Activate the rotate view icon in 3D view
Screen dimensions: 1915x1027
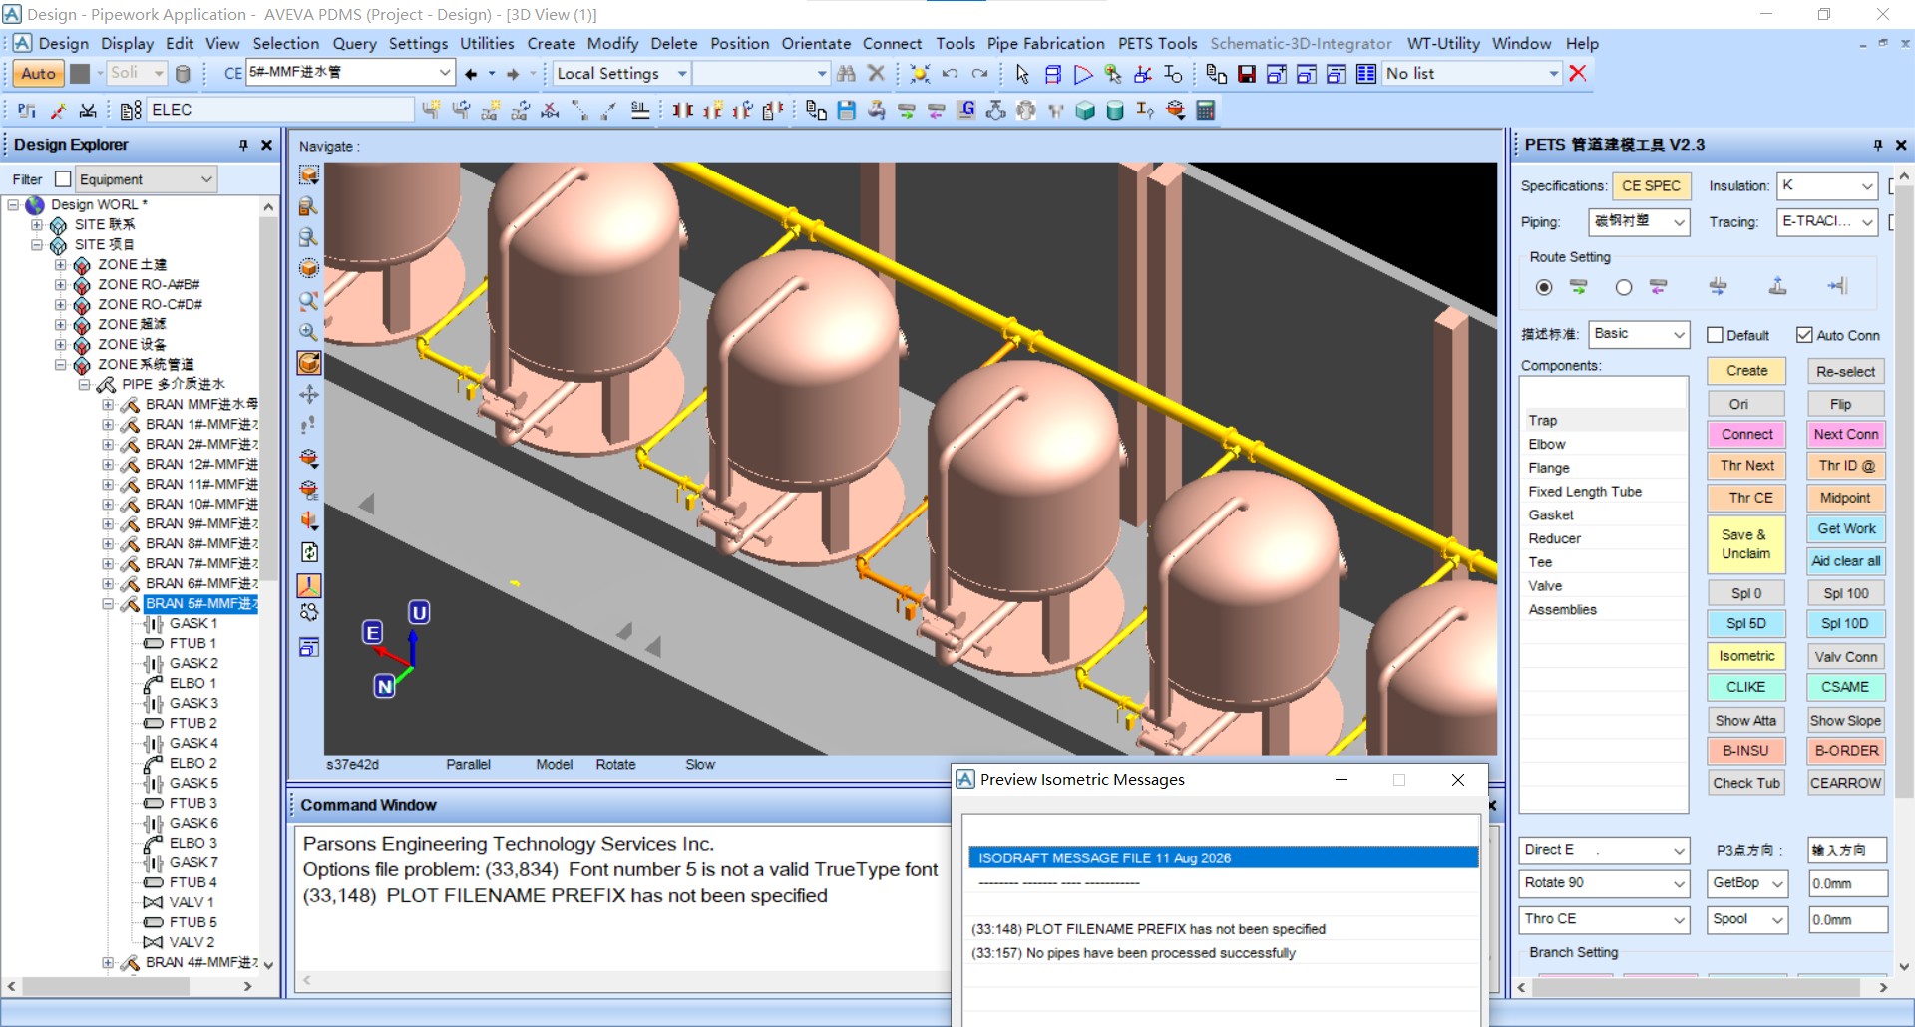[309, 363]
